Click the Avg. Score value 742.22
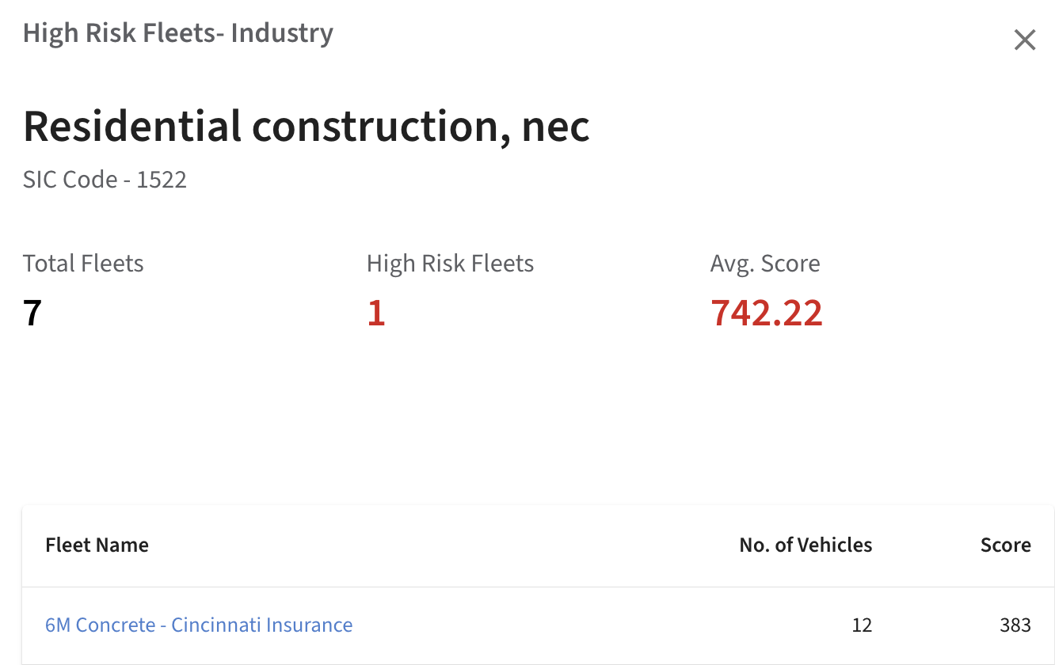The height and width of the screenshot is (665, 1055). pos(766,313)
